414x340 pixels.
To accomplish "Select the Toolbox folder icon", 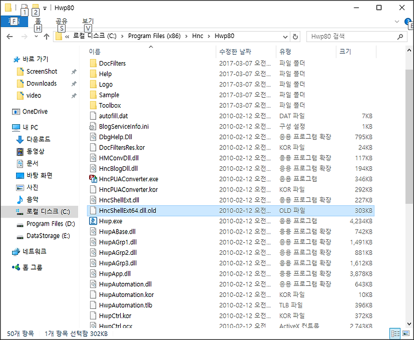I will point(93,105).
